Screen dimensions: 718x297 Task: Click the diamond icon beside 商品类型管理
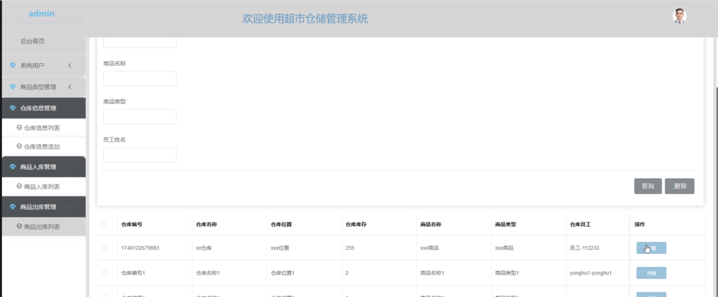tap(13, 87)
